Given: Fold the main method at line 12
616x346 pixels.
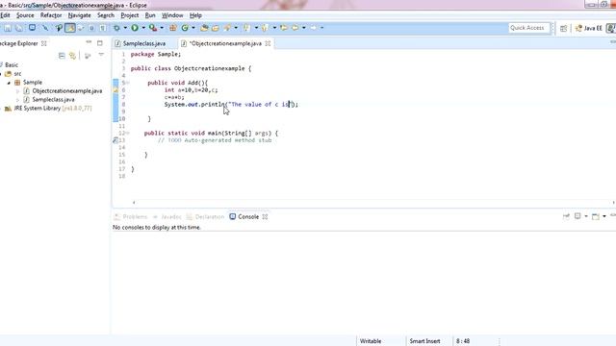Looking at the screenshot, I should pos(128,133).
